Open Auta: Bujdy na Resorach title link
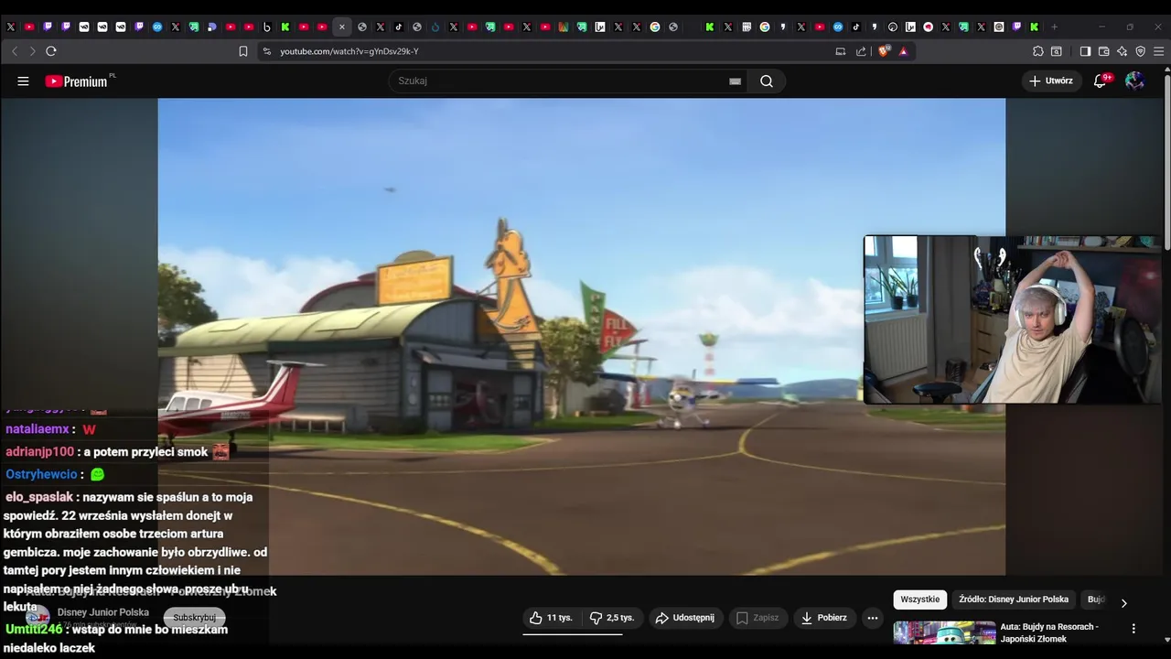1171x659 pixels. 1049,632
